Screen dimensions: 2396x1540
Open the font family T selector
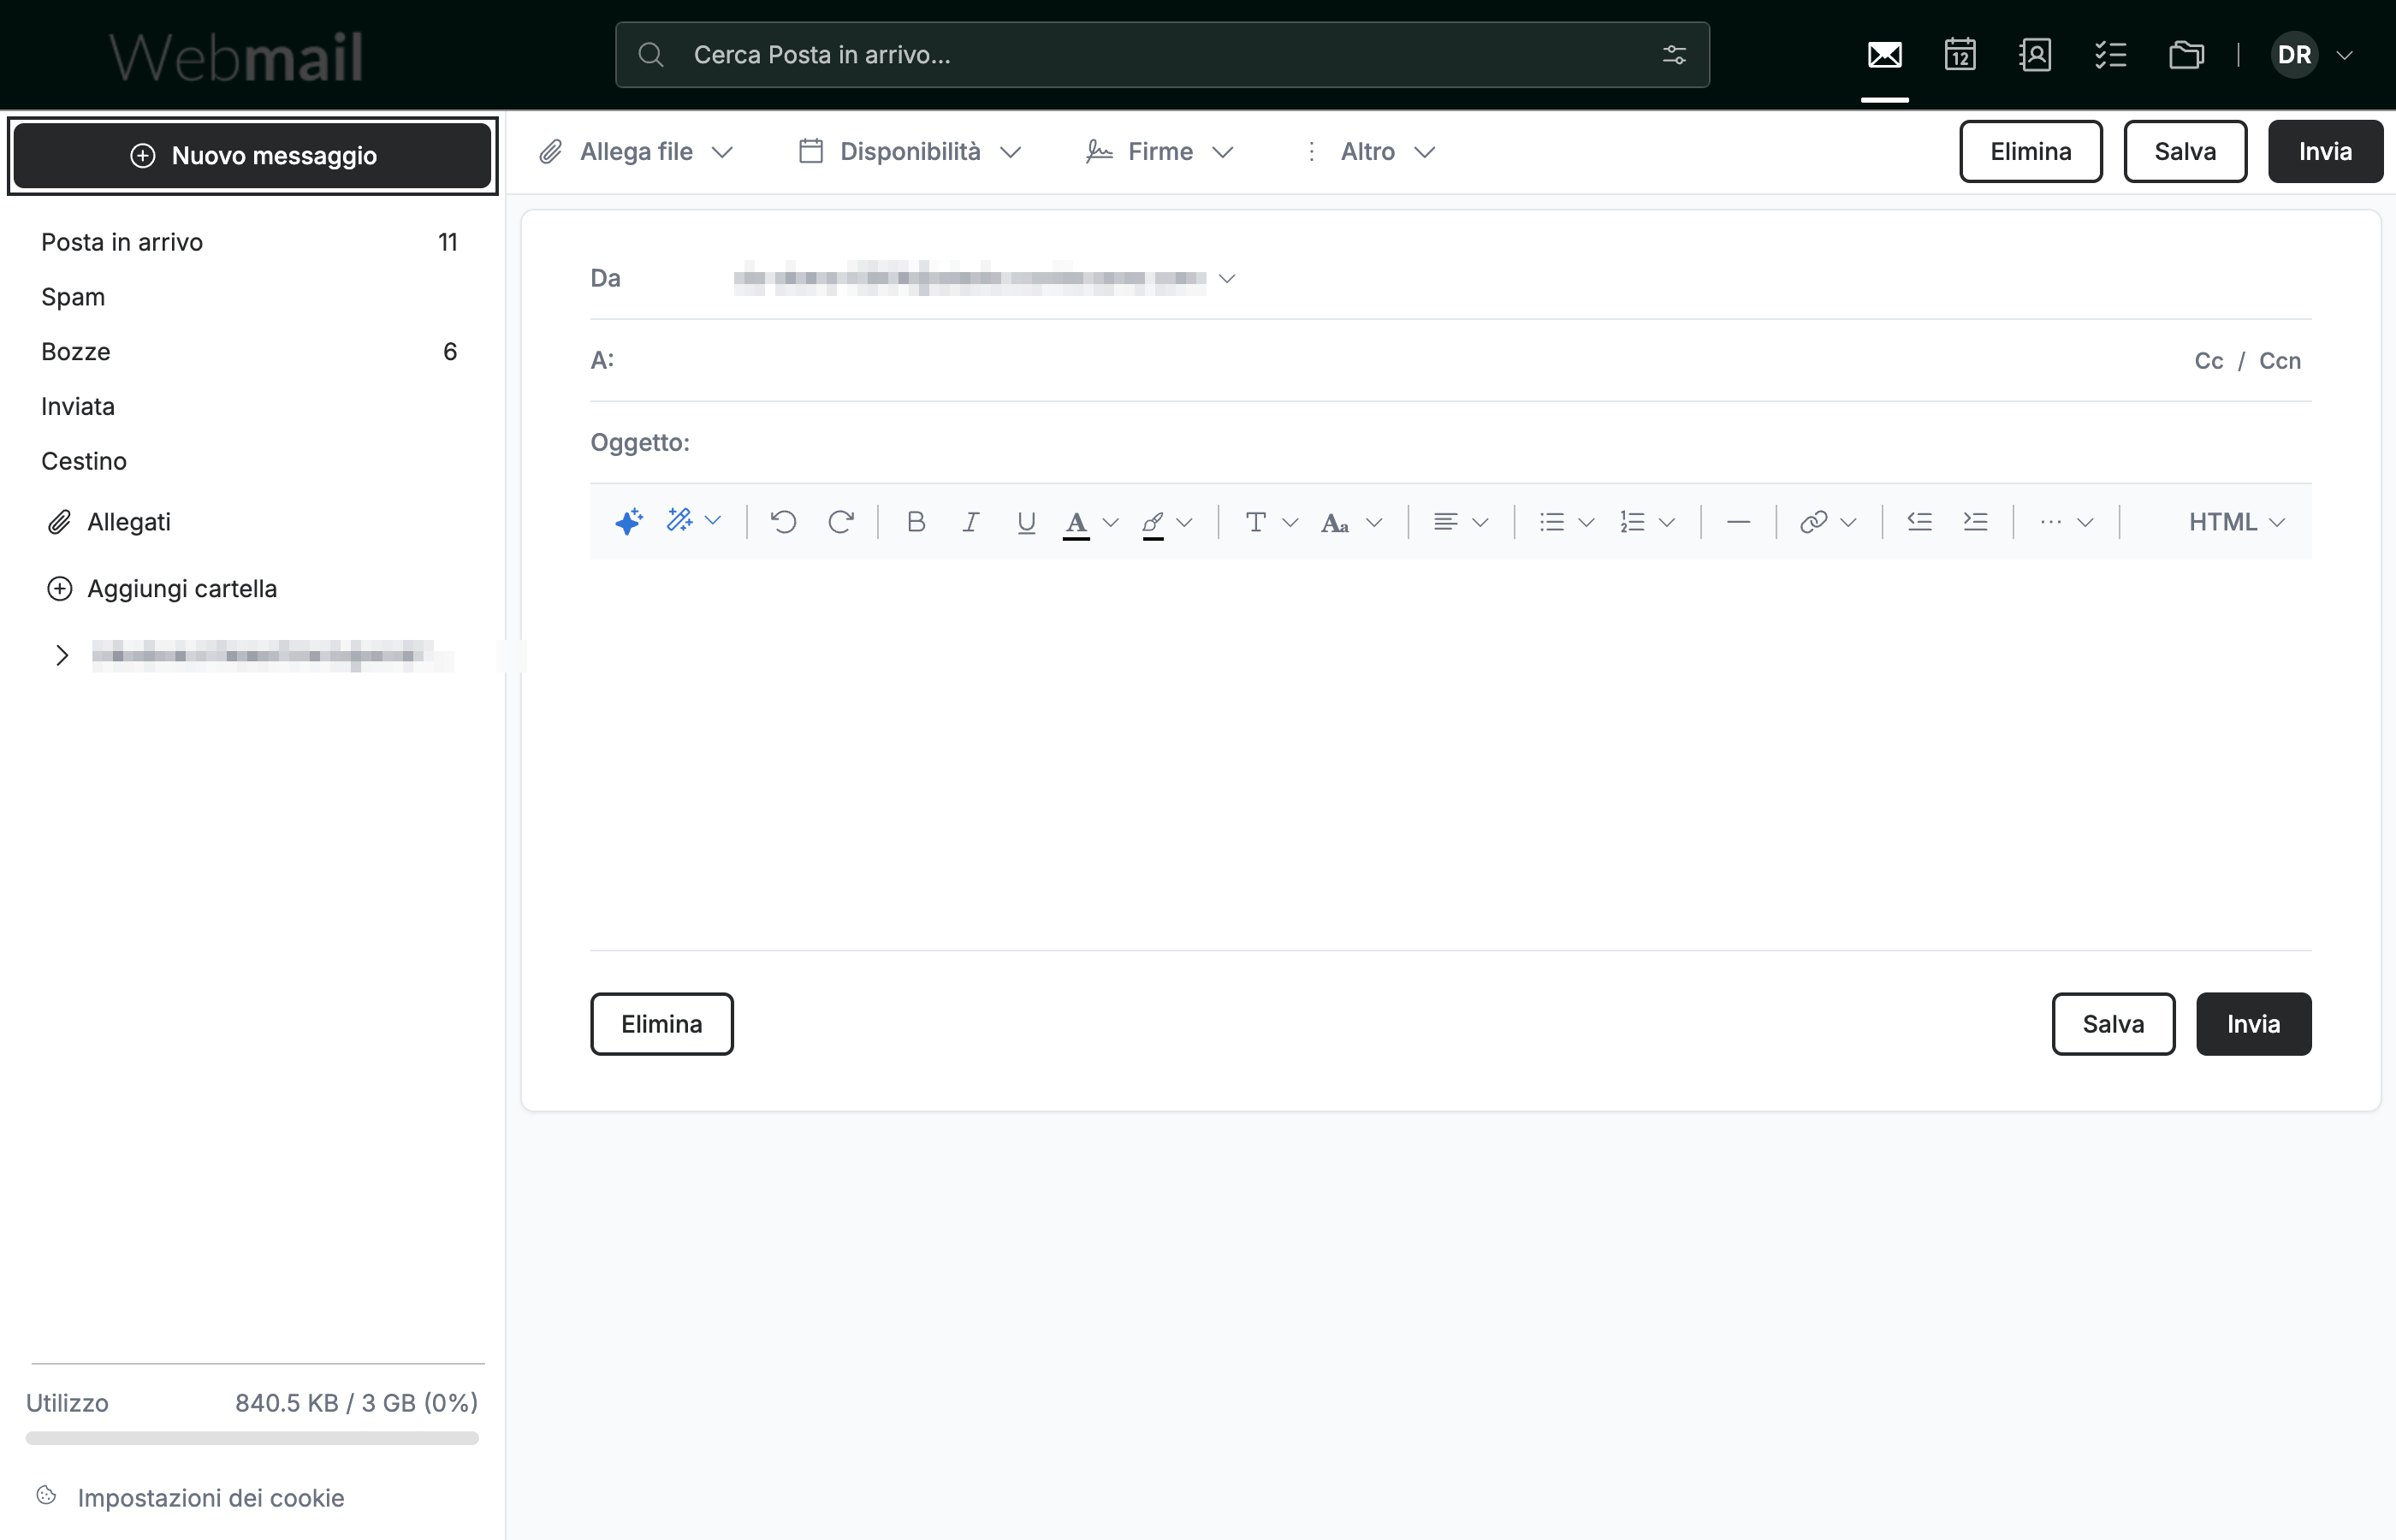pyautogui.click(x=1255, y=521)
